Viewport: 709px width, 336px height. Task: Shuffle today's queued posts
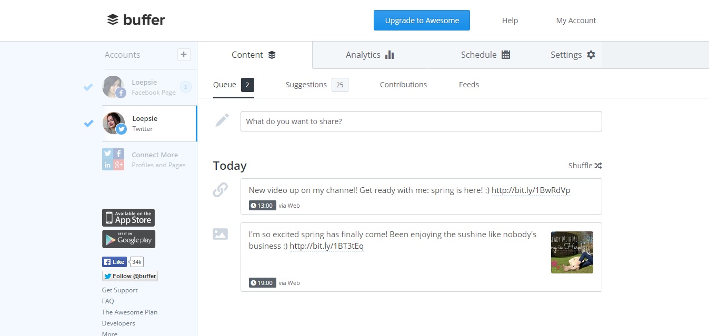click(584, 165)
